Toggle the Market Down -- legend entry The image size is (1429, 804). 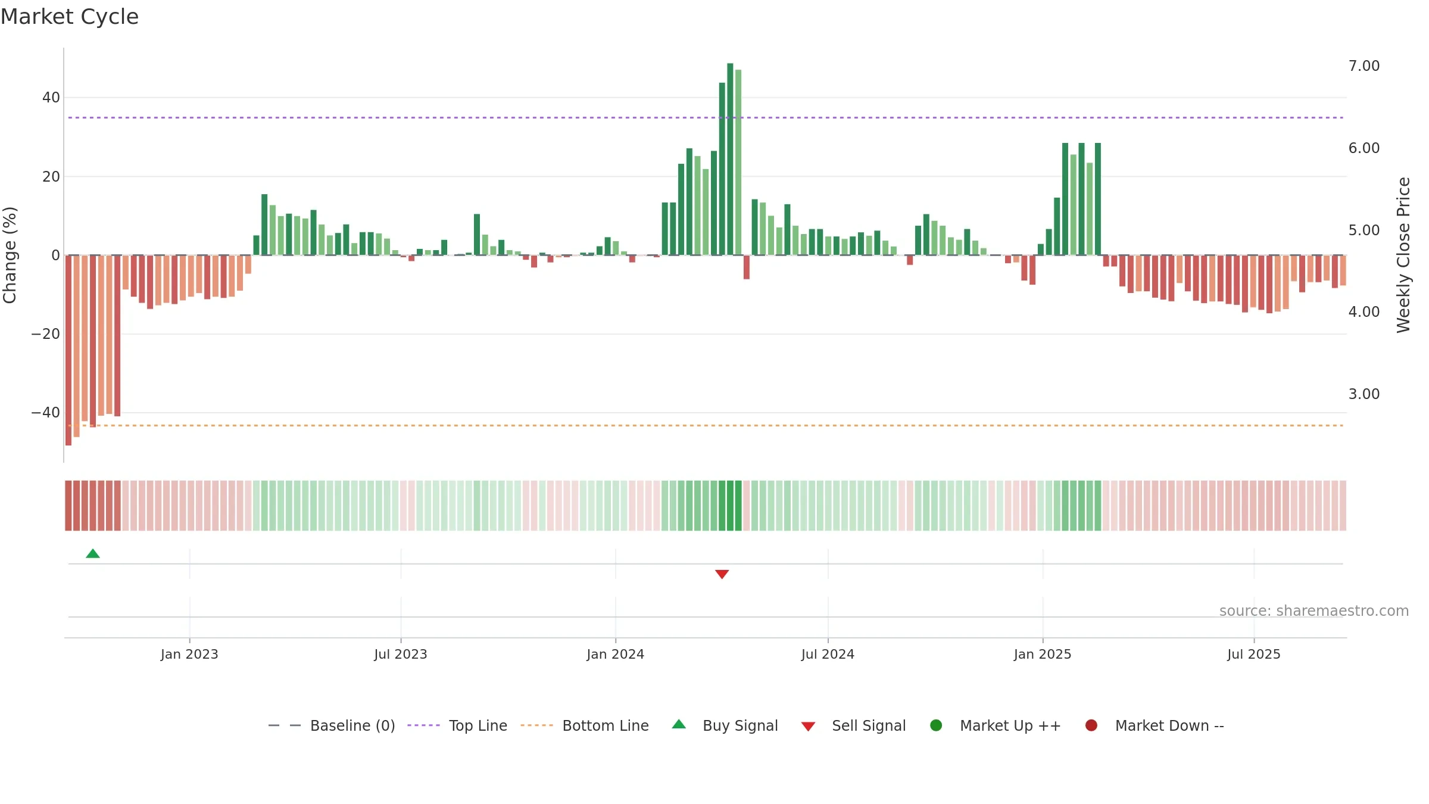coord(1155,725)
